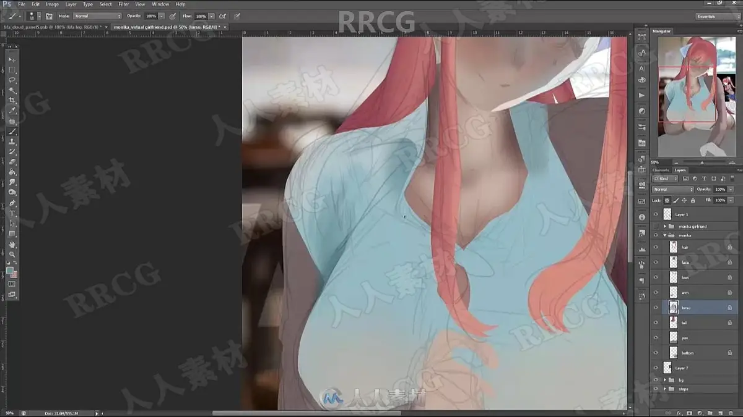Select the Pen tool
Screen dimensions: 743x417
[12, 203]
